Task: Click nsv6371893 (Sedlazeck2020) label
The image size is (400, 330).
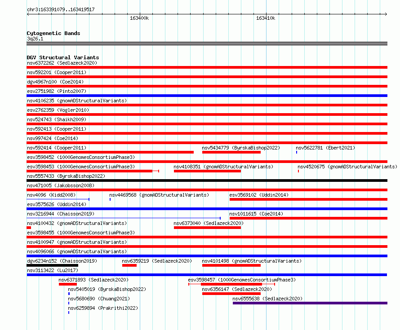Action: 93,280
